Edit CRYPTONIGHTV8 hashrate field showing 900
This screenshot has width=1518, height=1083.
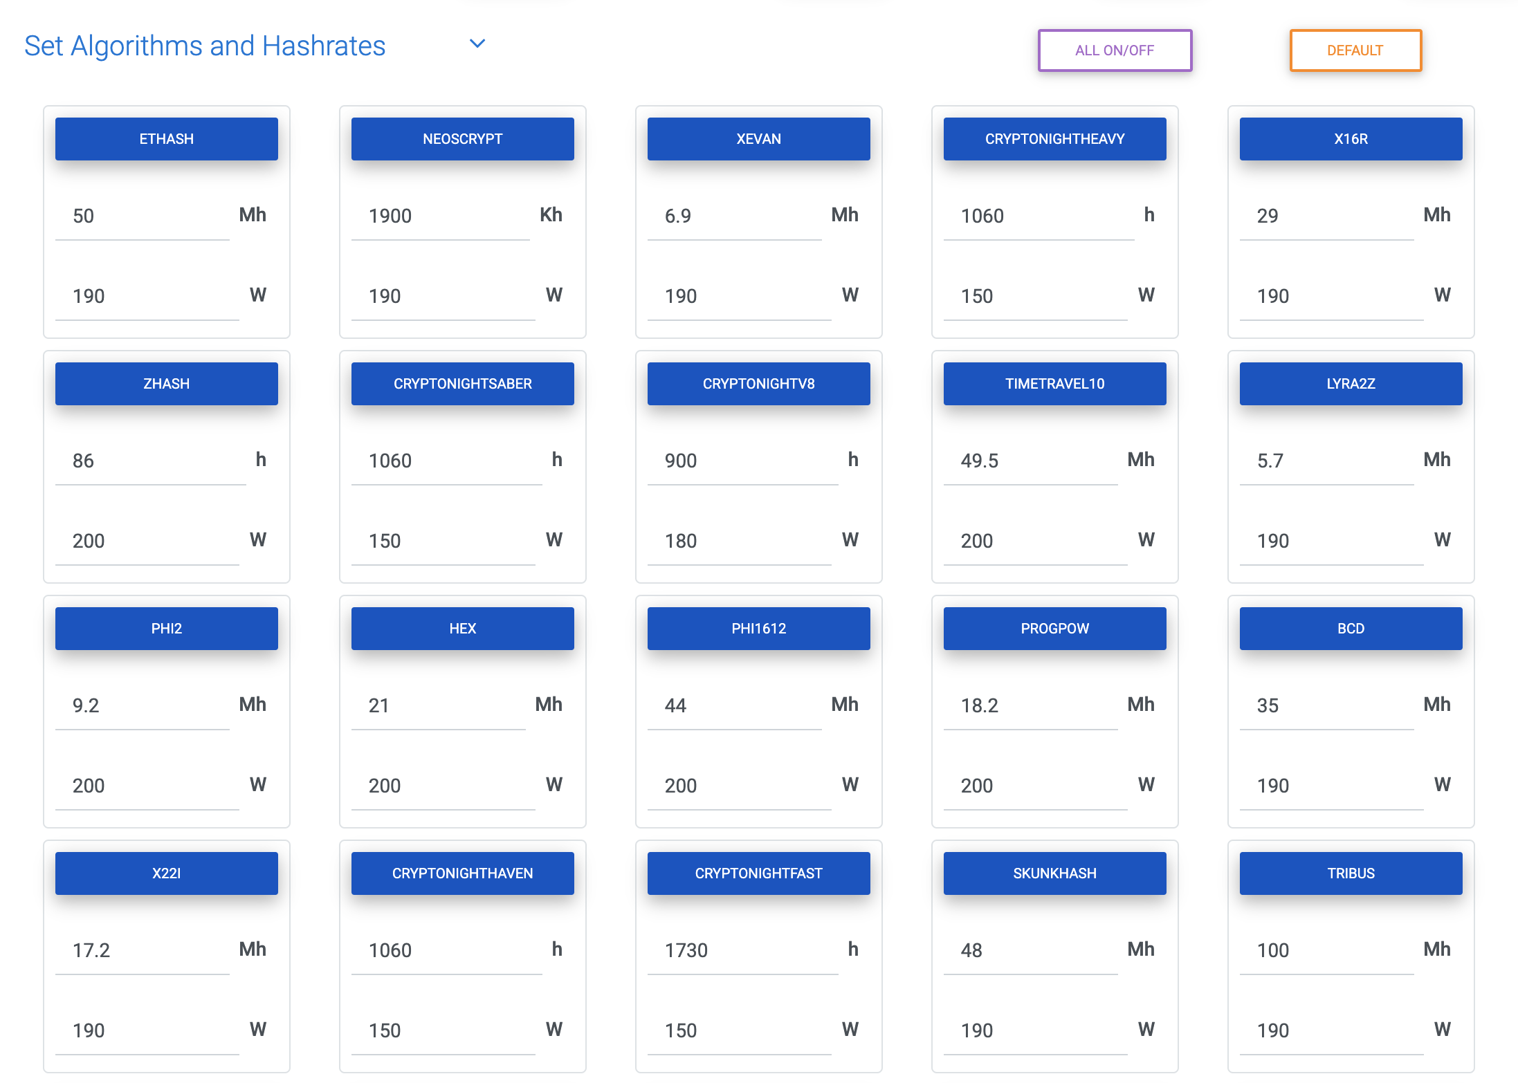[743, 461]
